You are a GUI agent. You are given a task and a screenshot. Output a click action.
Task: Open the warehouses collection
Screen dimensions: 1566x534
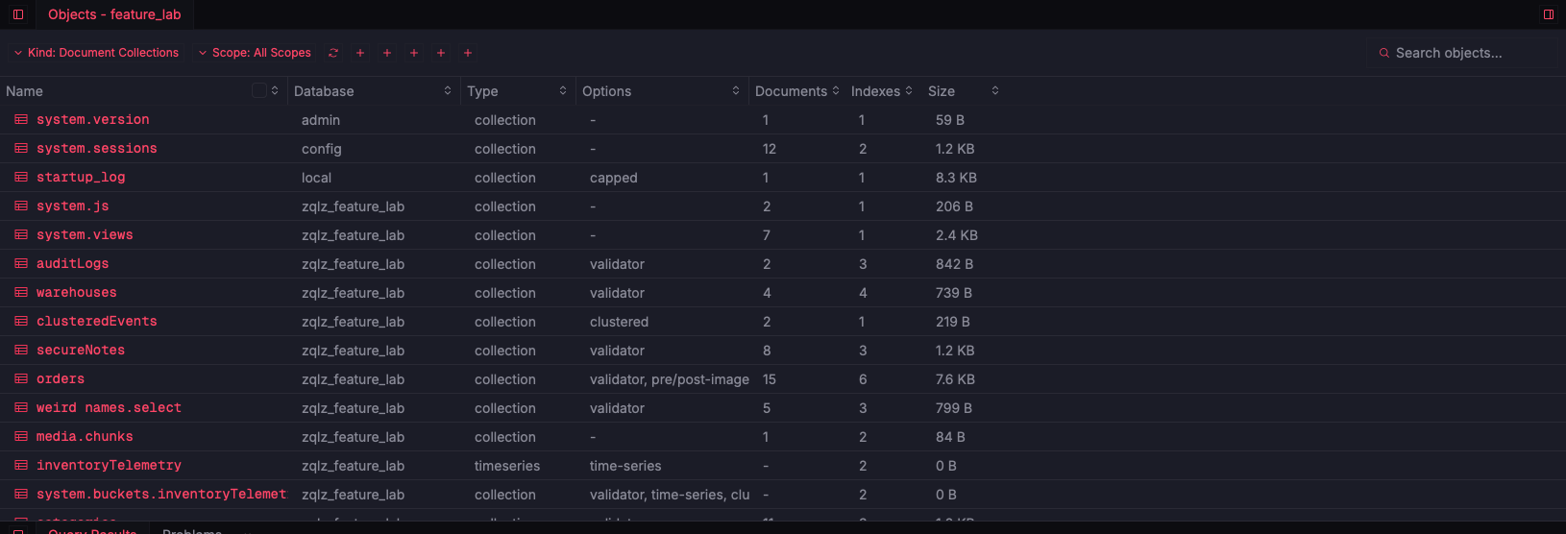(x=77, y=293)
